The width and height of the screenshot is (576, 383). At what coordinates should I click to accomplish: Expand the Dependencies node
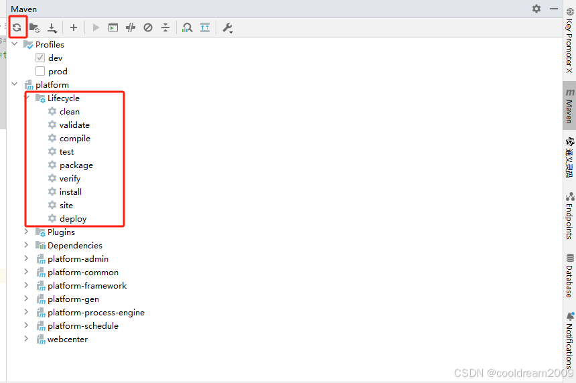pyautogui.click(x=26, y=245)
